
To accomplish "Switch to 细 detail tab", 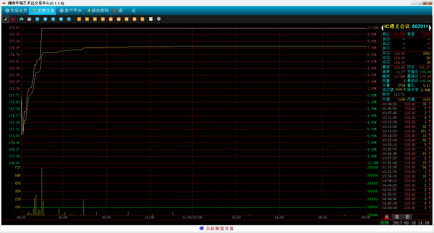I will click(387, 217).
